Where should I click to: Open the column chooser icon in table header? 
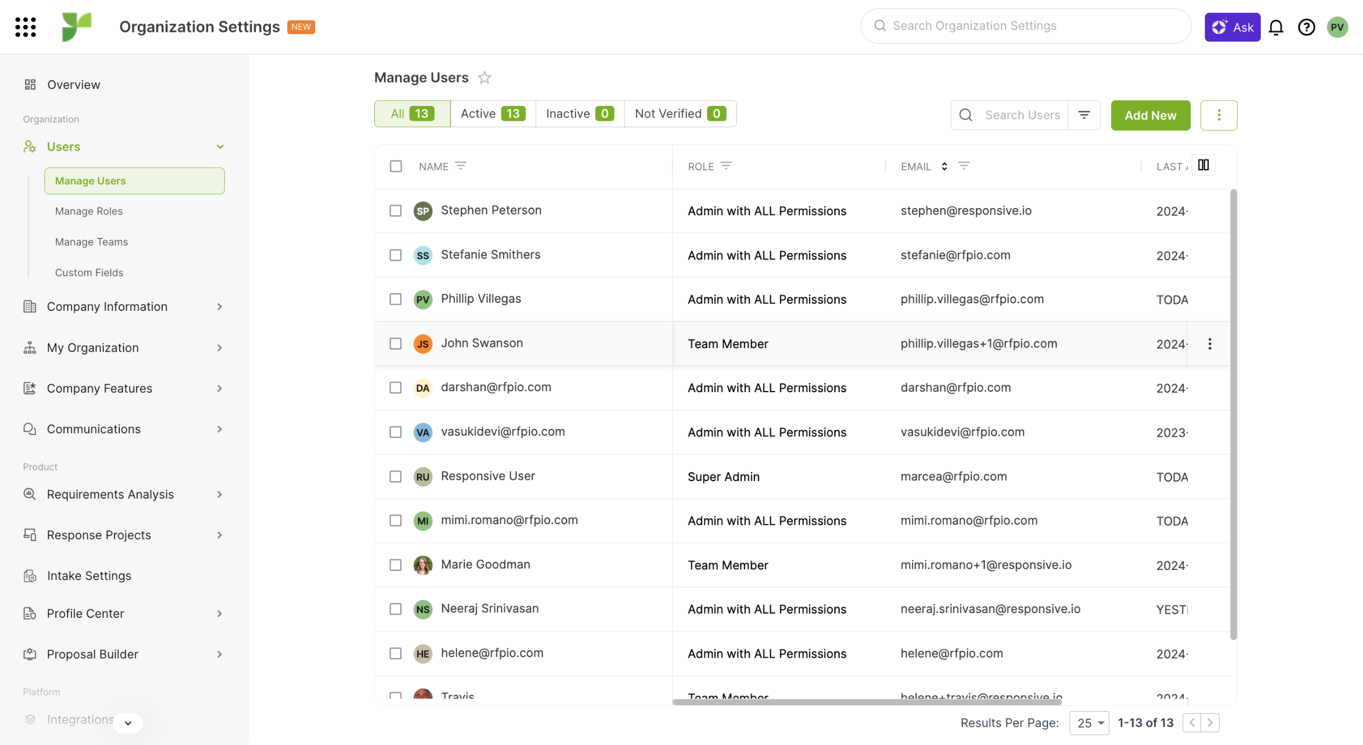click(x=1203, y=165)
